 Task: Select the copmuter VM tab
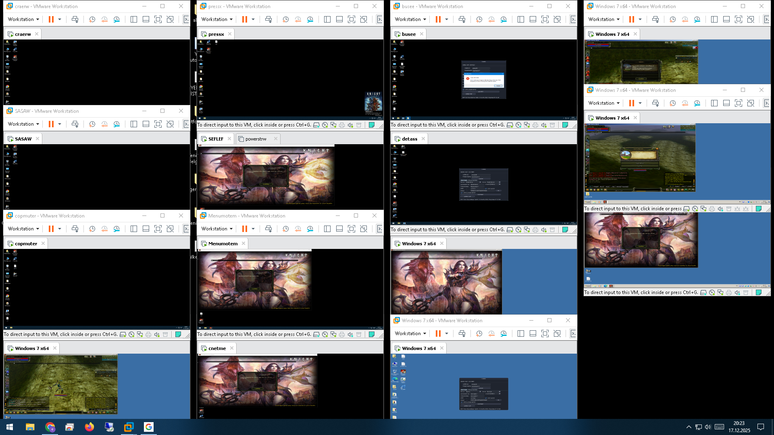pos(26,244)
